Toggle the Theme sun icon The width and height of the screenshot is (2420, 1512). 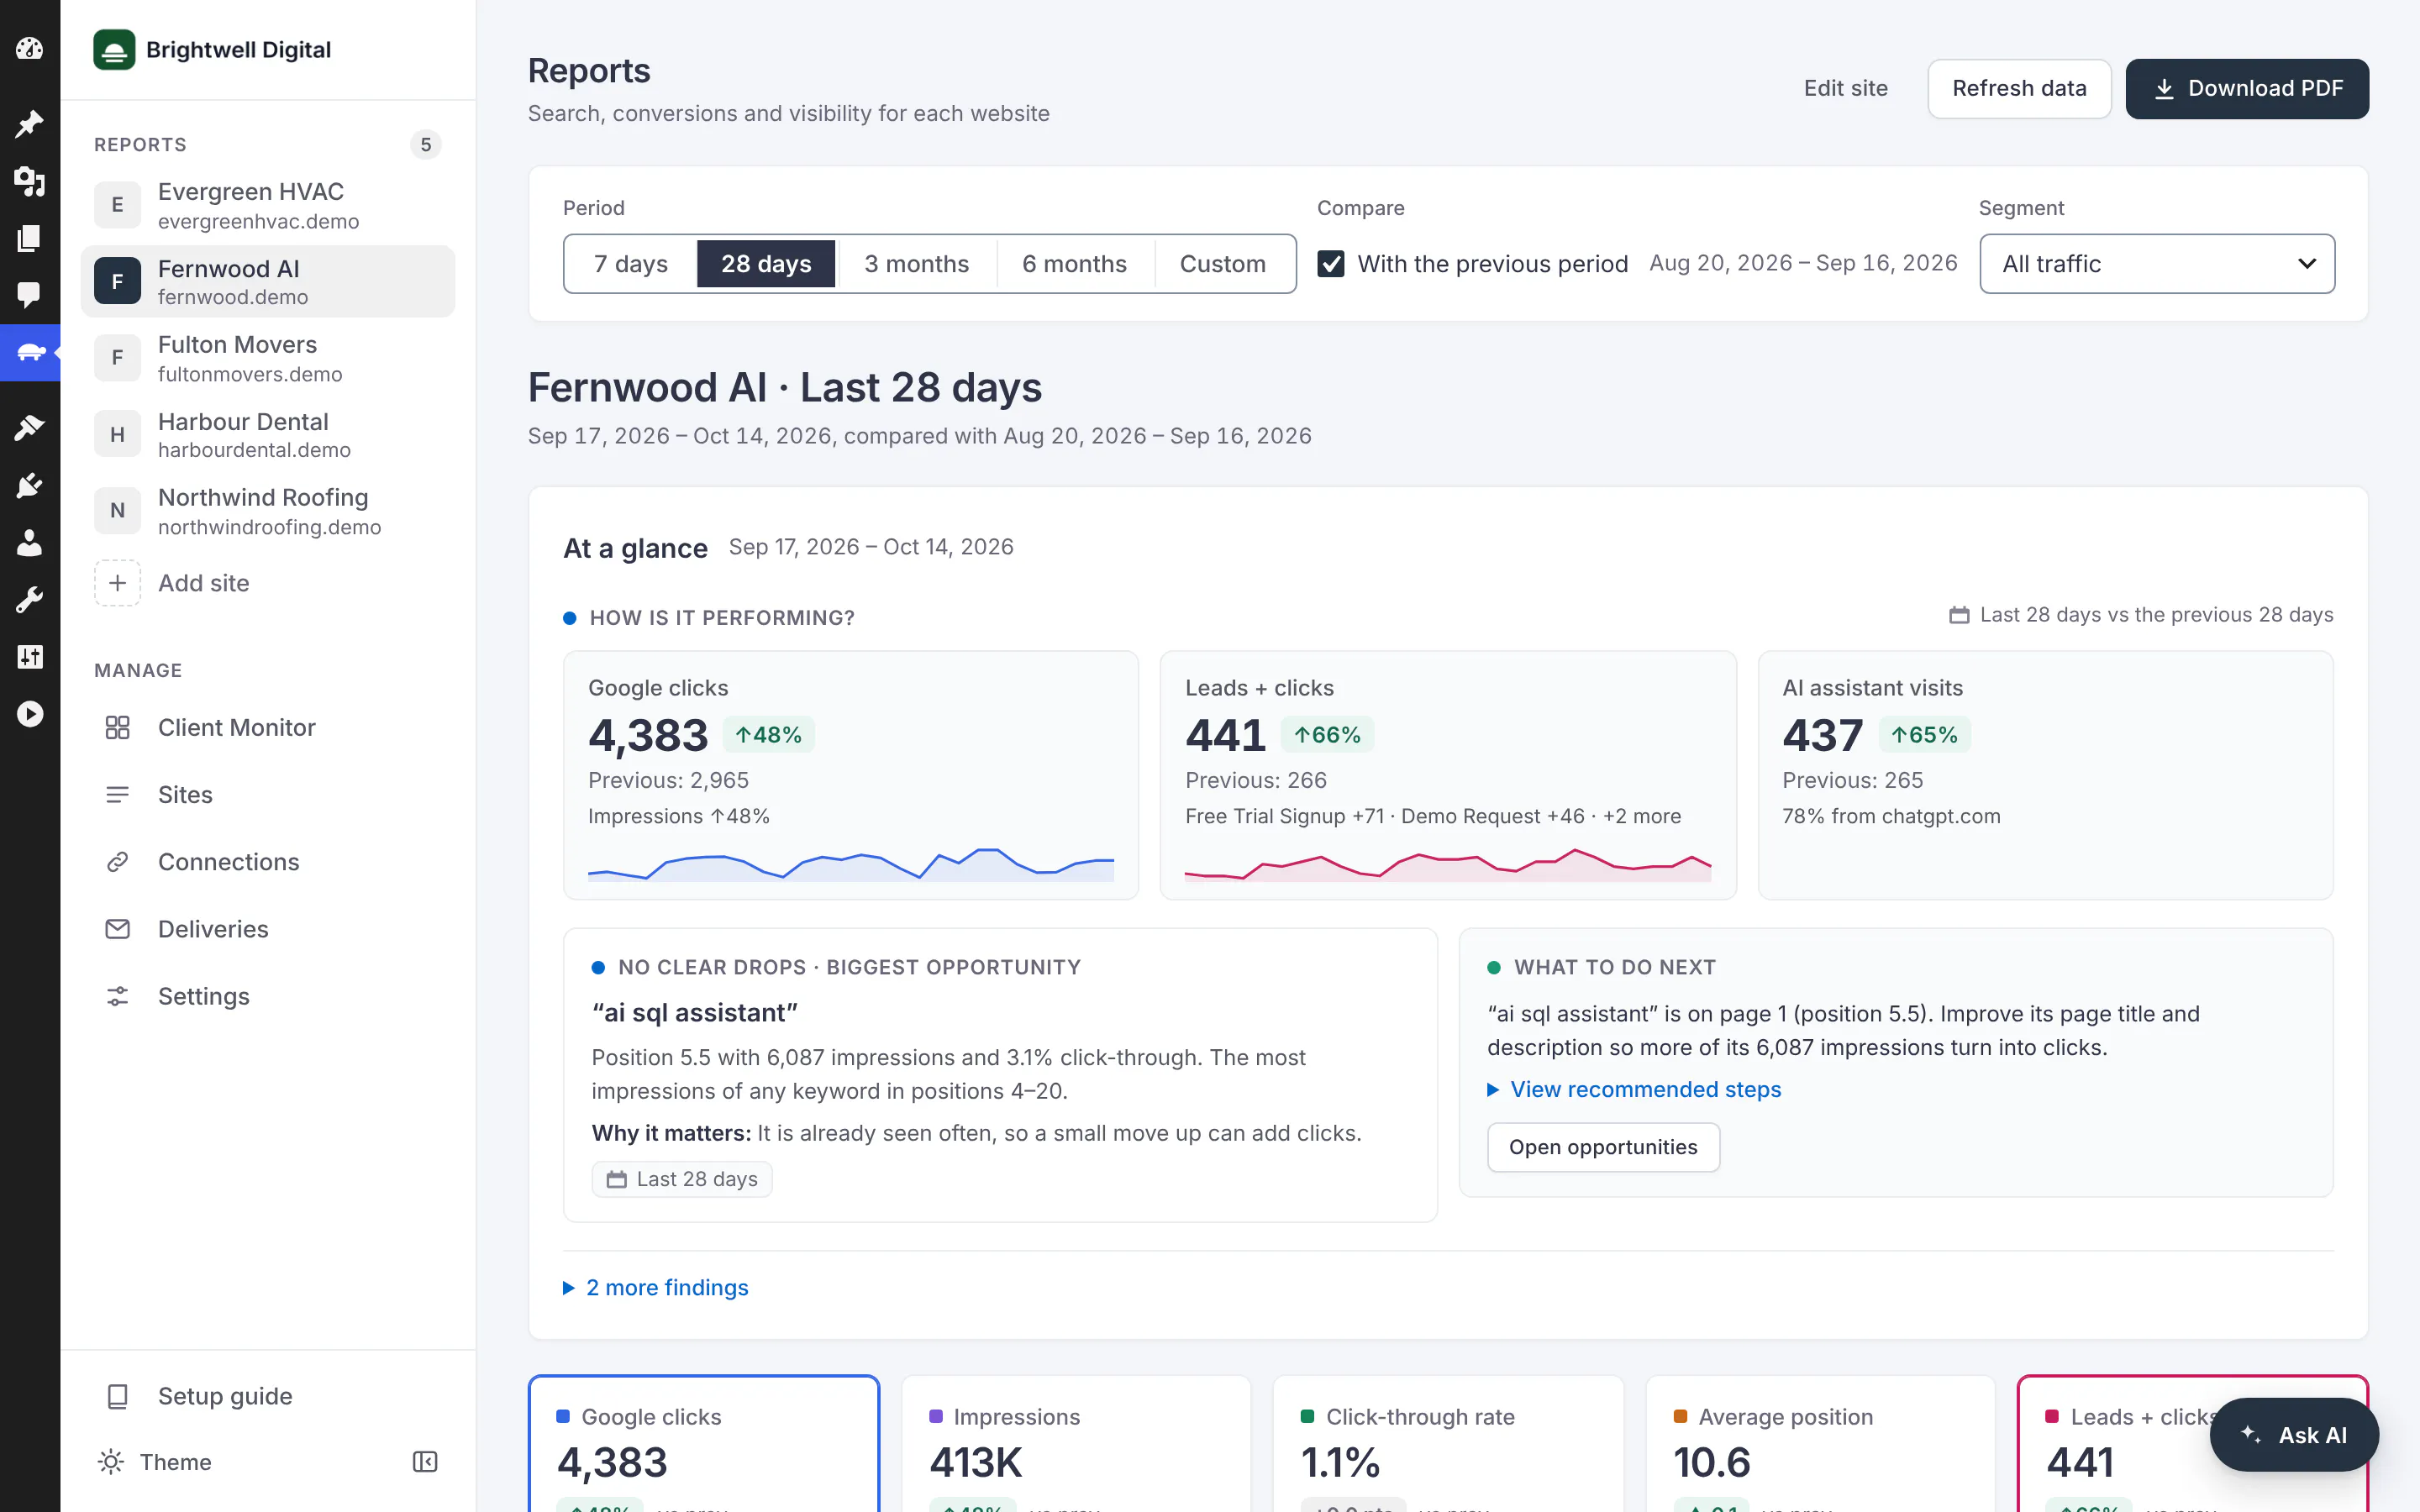[x=111, y=1462]
